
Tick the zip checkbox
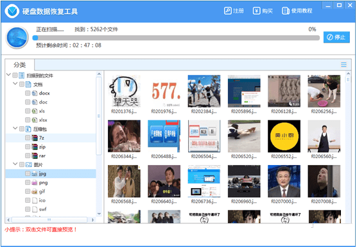[x=28, y=147]
